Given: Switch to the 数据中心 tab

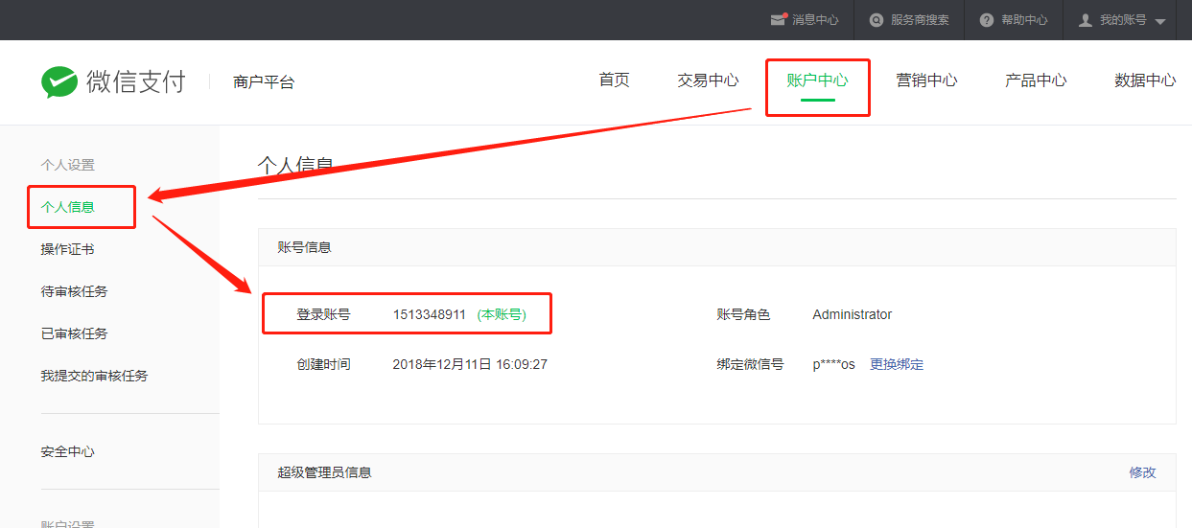Looking at the screenshot, I should tap(1145, 80).
